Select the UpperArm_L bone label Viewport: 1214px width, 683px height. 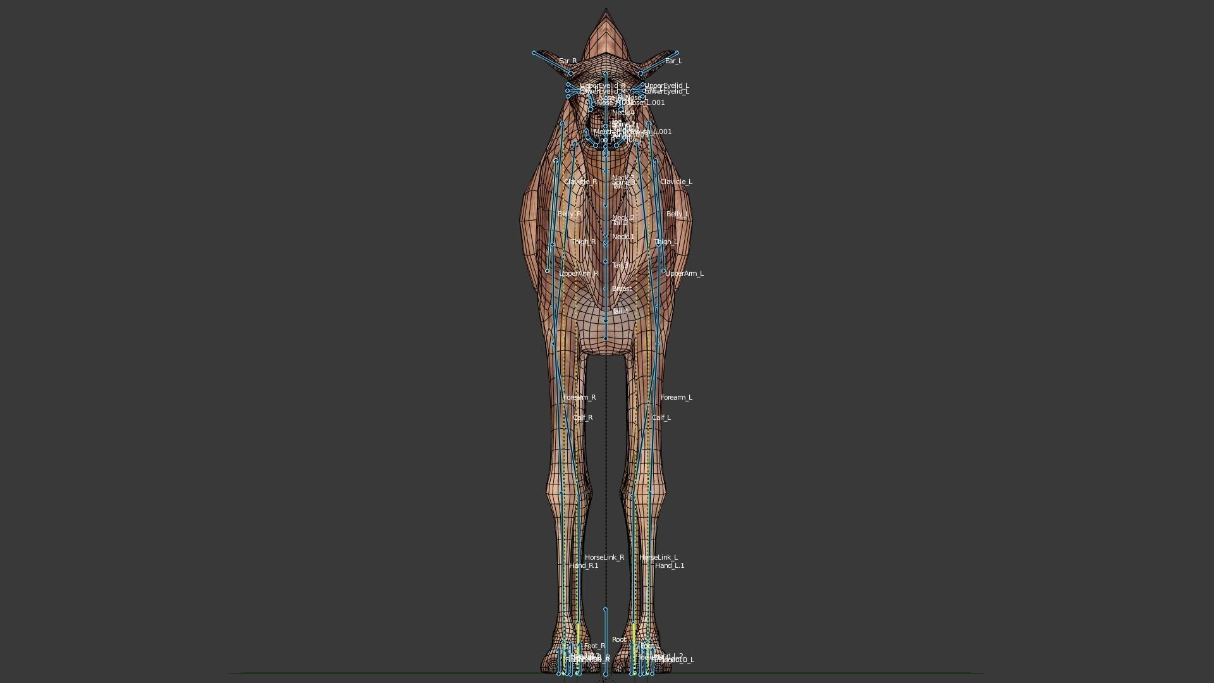tap(684, 273)
